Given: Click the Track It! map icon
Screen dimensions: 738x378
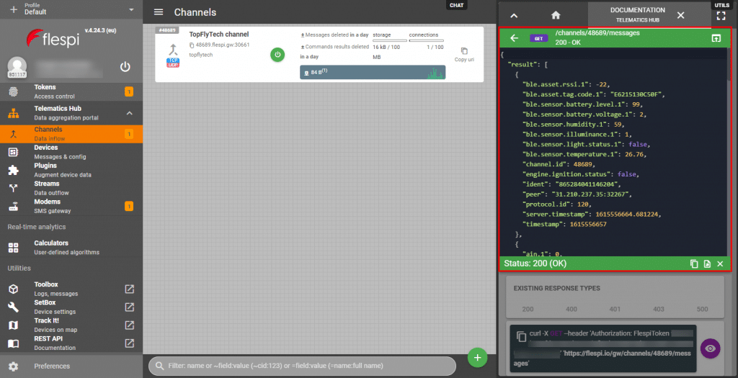Looking at the screenshot, I should pos(13,325).
